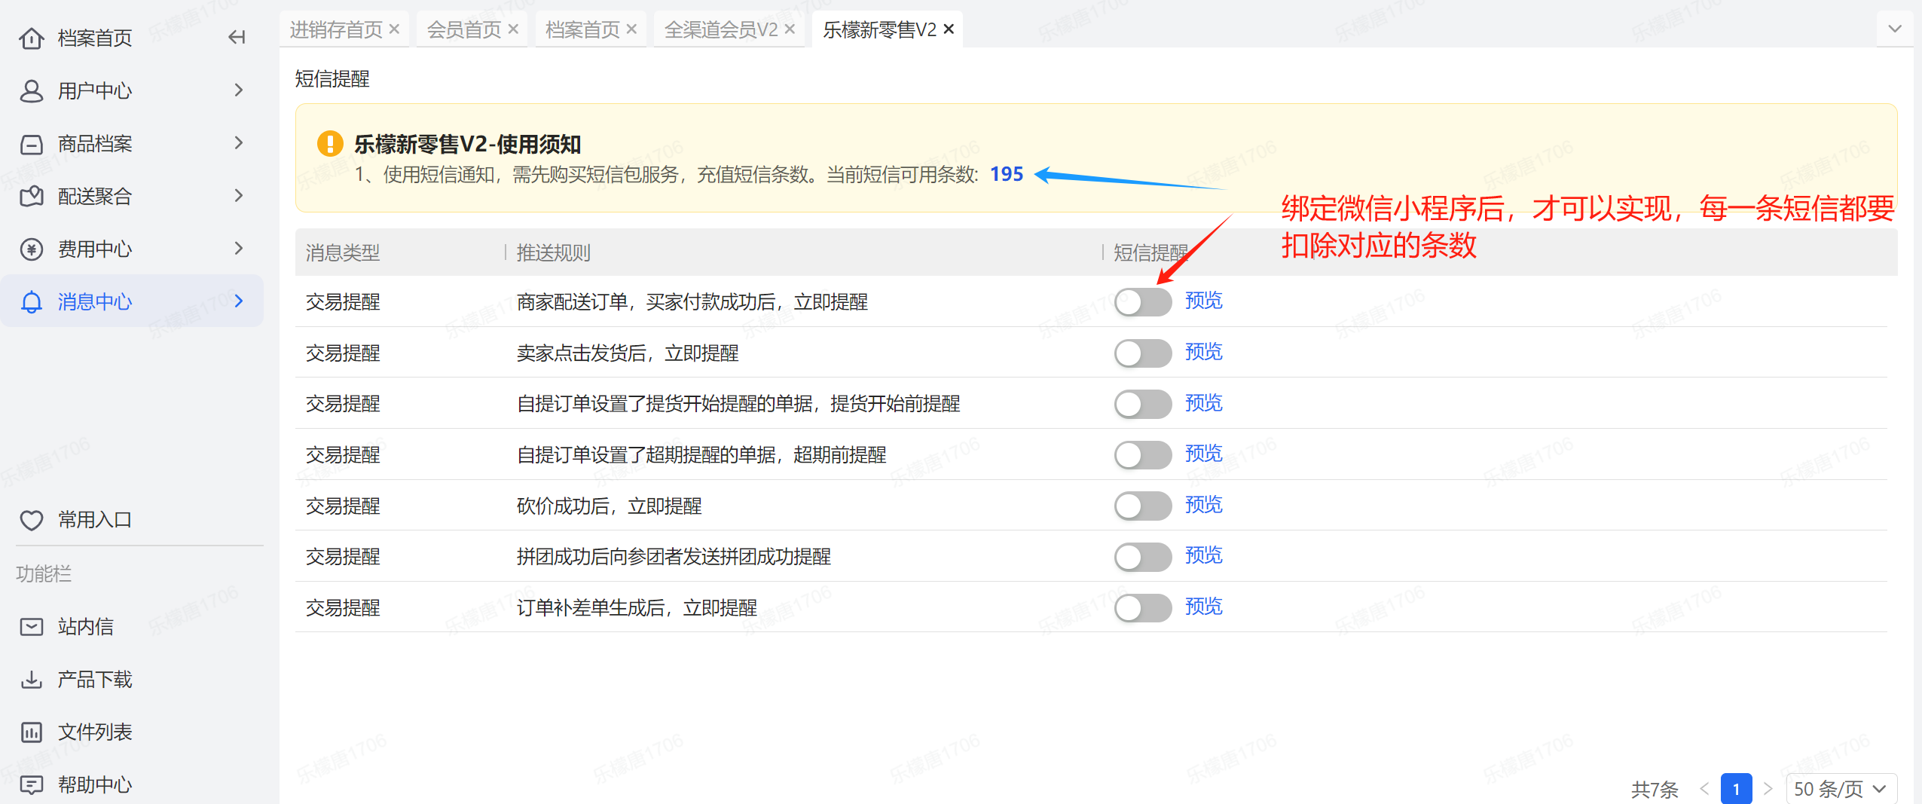The image size is (1922, 804).
Task: Open 档案首页 in the sidebar
Action: tap(95, 38)
